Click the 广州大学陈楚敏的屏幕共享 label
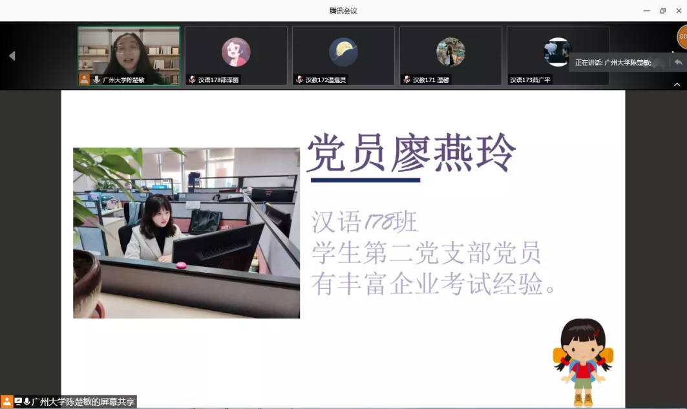The width and height of the screenshot is (687, 409). (x=83, y=402)
